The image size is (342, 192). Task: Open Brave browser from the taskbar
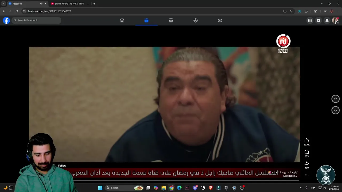(x=211, y=188)
